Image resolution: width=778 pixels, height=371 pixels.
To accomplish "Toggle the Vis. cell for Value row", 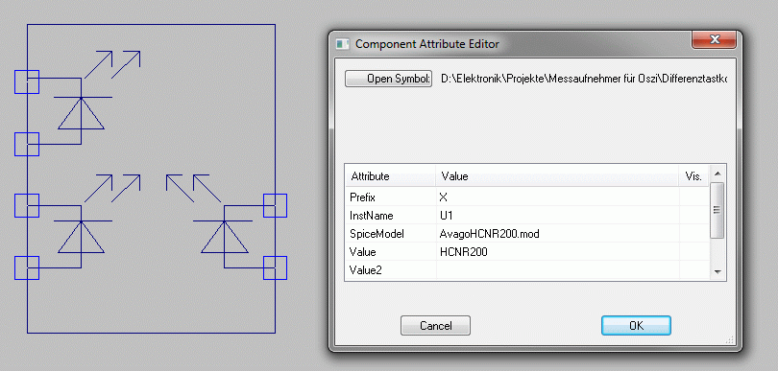I will (693, 252).
